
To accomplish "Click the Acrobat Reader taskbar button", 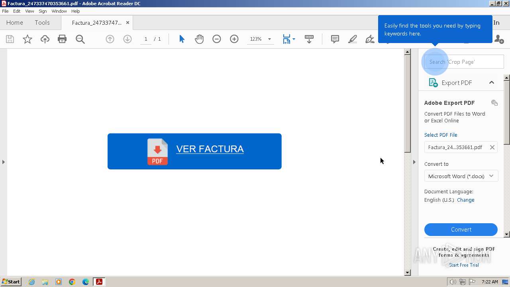I will coord(99,282).
